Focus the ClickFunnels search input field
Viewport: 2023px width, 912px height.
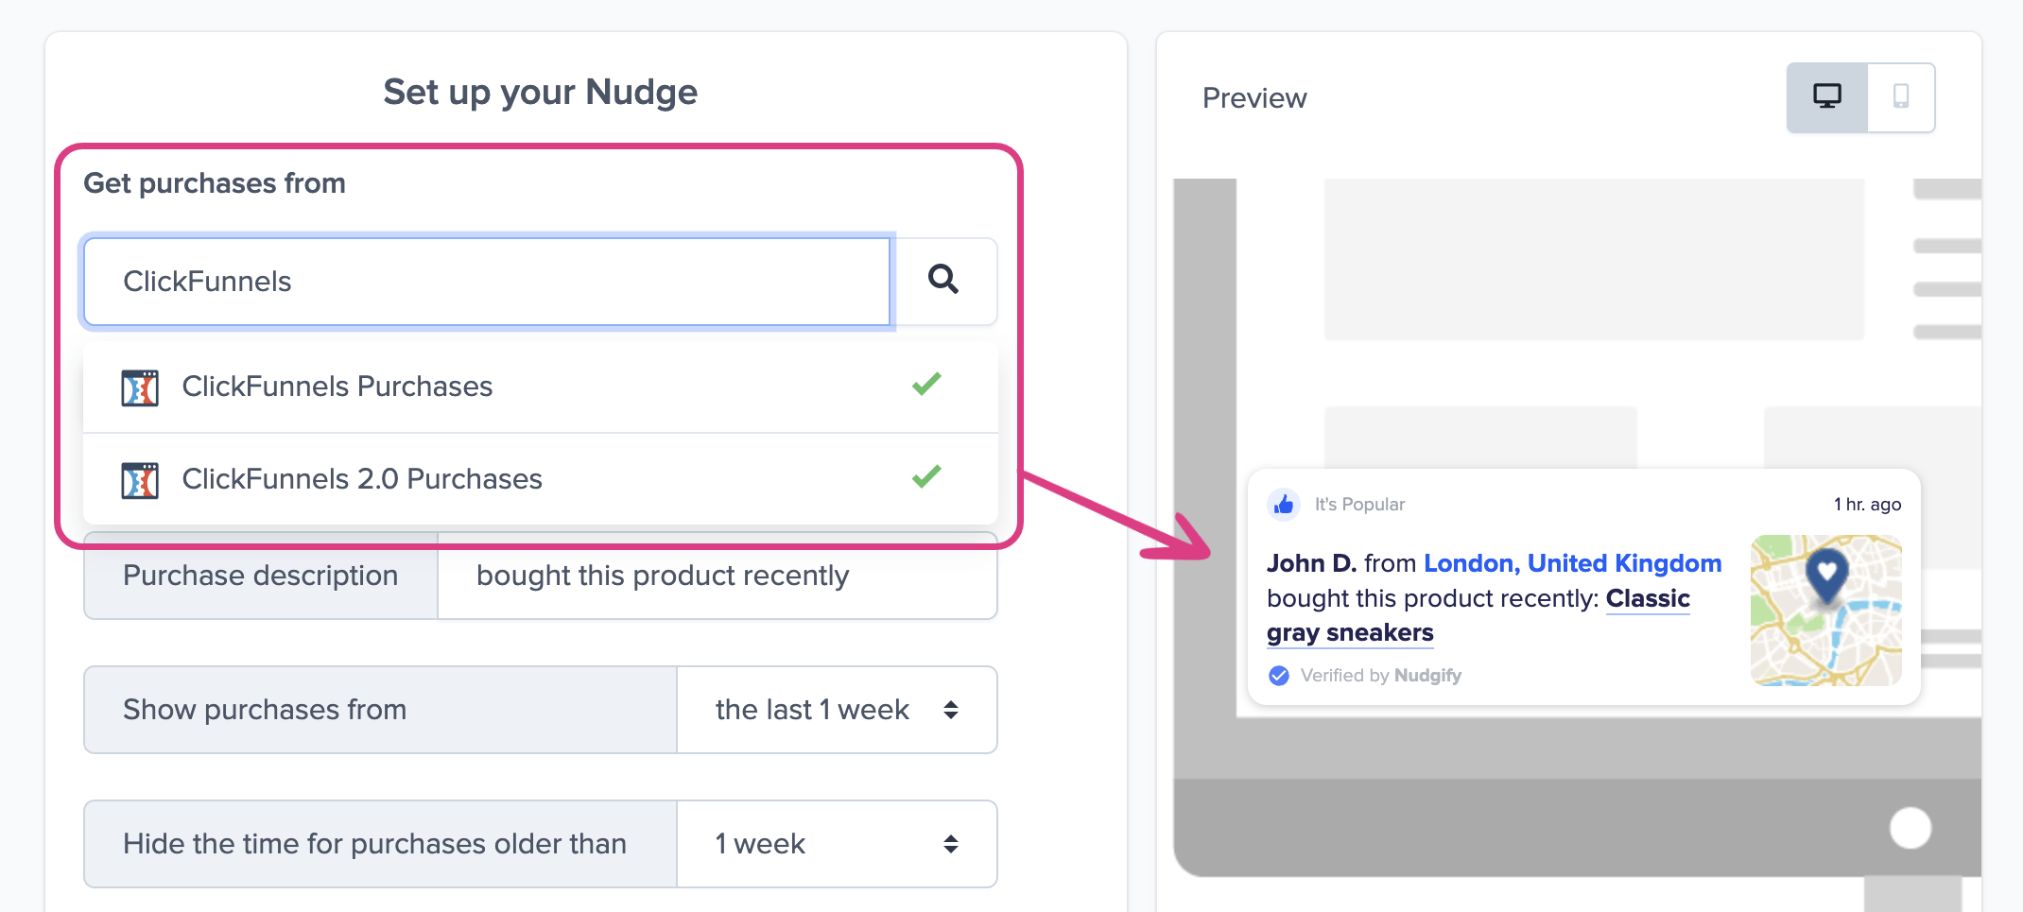pyautogui.click(x=487, y=282)
